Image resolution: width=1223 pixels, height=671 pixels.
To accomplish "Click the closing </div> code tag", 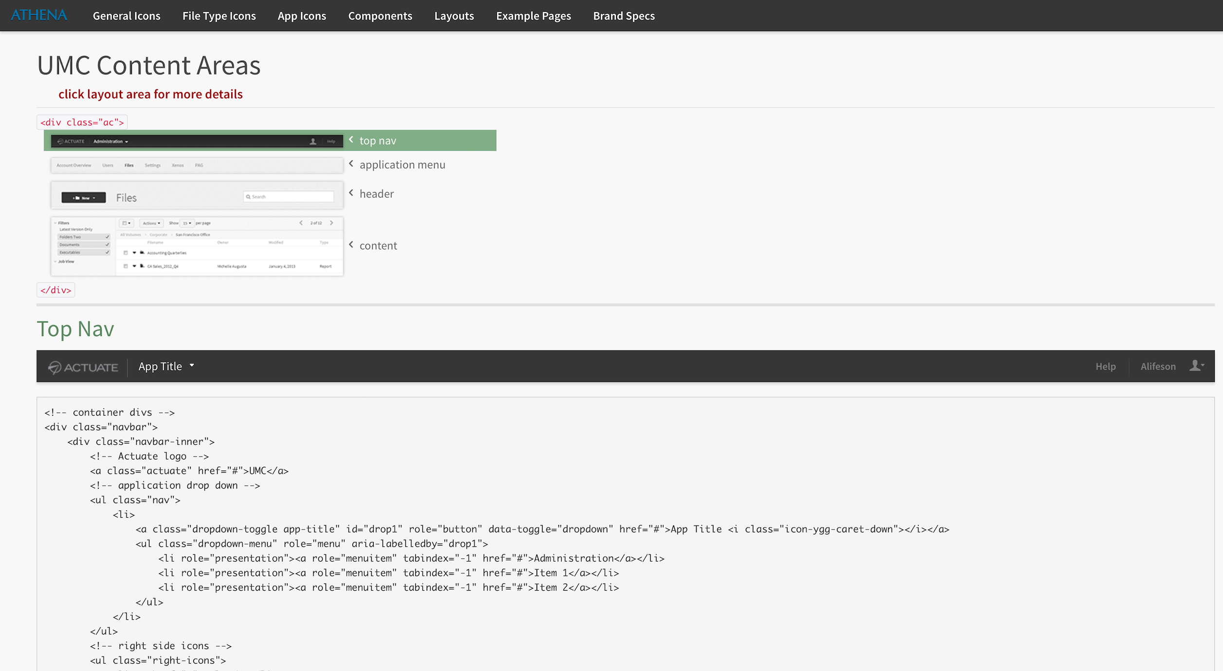I will coord(56,290).
